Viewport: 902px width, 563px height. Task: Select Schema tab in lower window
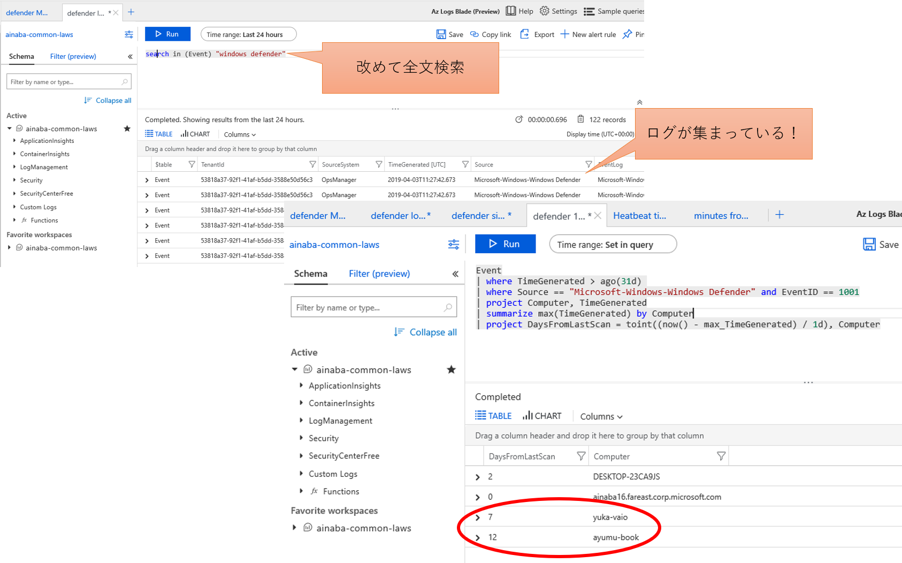coord(310,273)
